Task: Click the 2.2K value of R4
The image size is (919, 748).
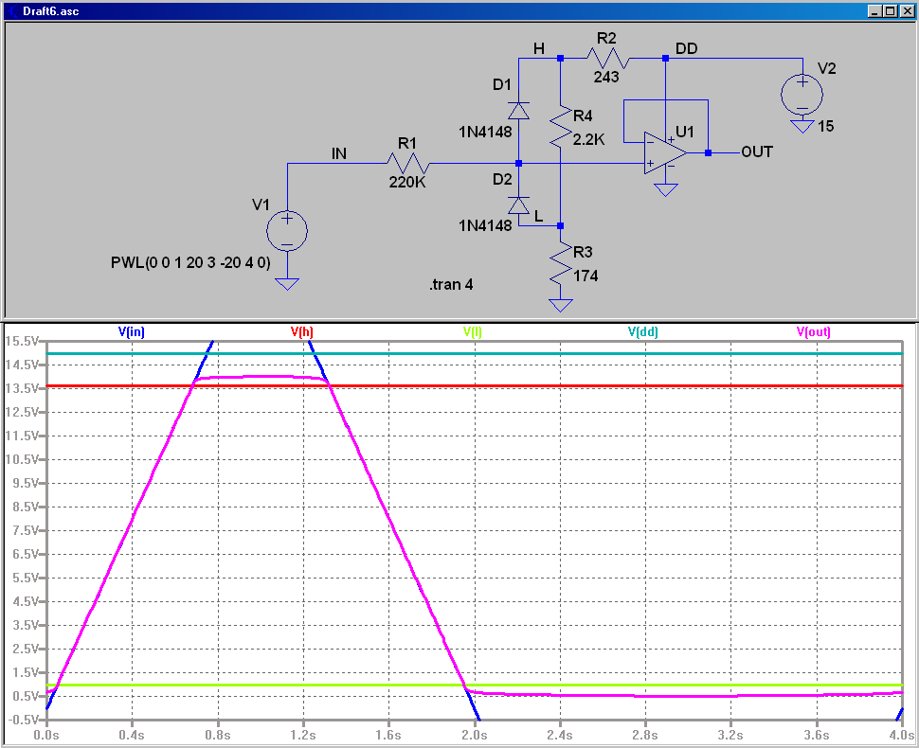Action: click(x=588, y=139)
